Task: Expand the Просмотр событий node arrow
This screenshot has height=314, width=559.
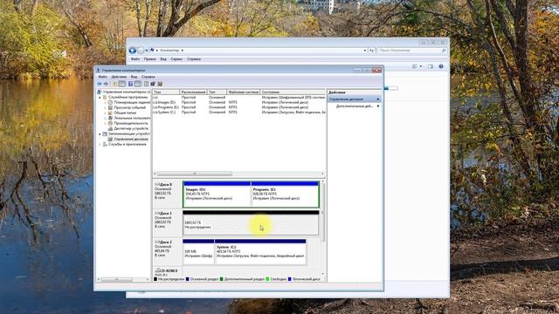Action: (106, 107)
